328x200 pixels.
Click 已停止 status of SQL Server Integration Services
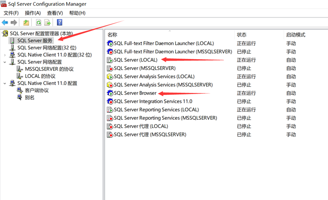tap(244, 101)
